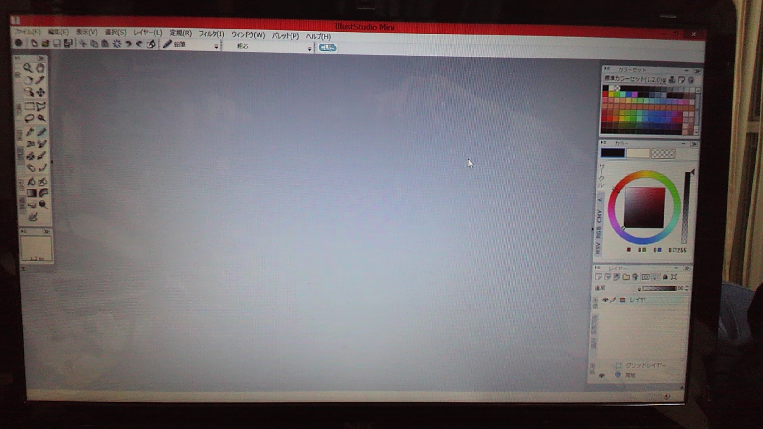Open the 鉛筆 pencil tool dropdown
This screenshot has height=429, width=763.
point(216,46)
